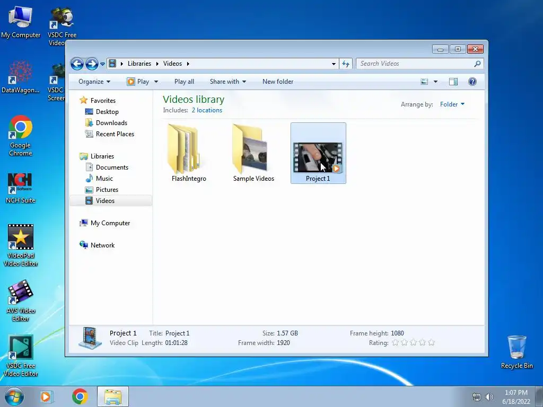Select Favorites in the navigation pane
543x407 pixels.
click(x=103, y=100)
